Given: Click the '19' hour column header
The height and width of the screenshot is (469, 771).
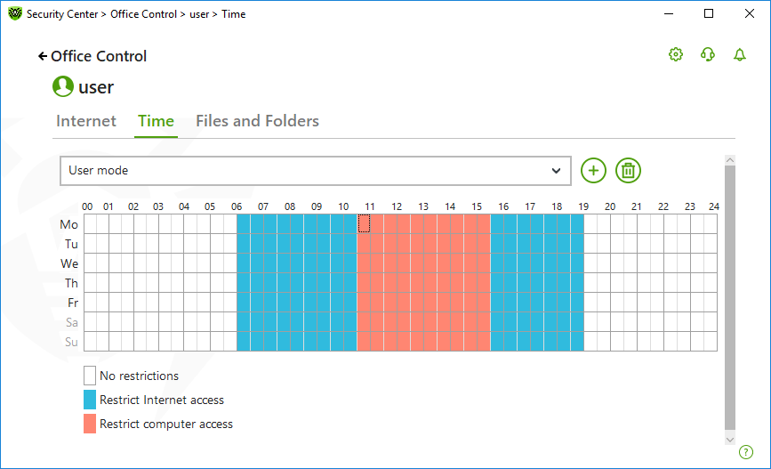Looking at the screenshot, I should (x=583, y=206).
